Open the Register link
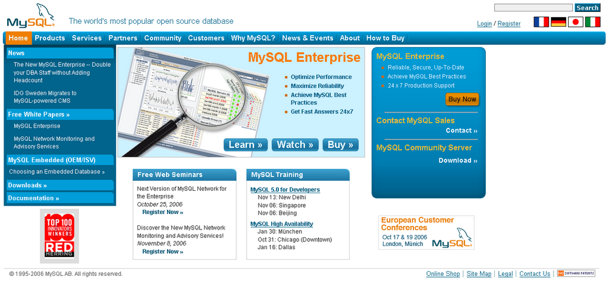This screenshot has height=283, width=609. [509, 24]
